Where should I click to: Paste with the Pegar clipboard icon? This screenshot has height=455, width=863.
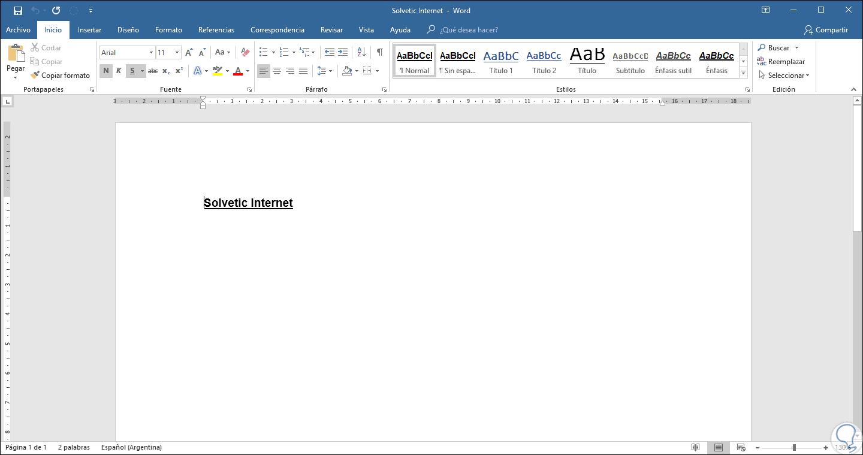tap(16, 53)
